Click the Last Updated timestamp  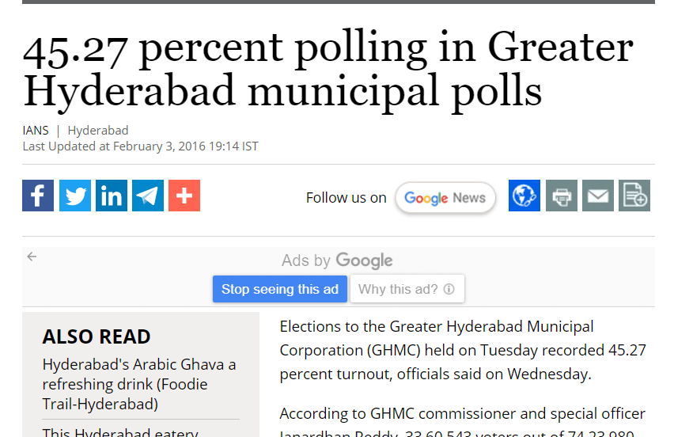click(140, 146)
